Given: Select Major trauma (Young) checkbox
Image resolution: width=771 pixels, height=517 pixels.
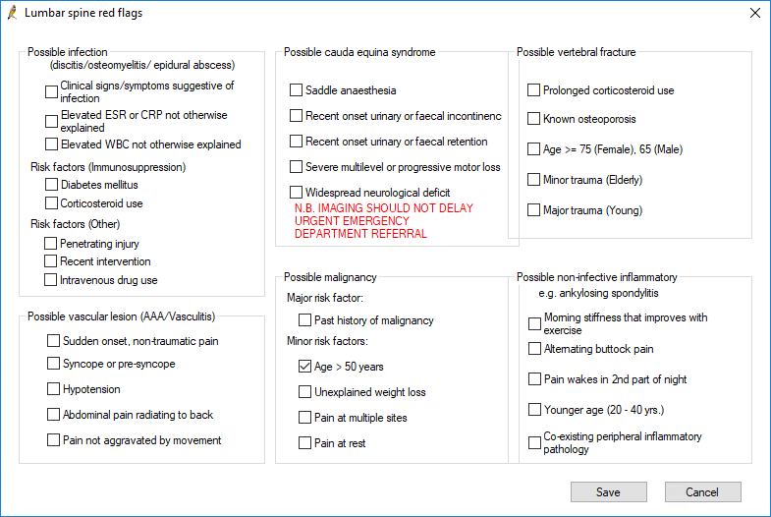Looking at the screenshot, I should coord(534,210).
